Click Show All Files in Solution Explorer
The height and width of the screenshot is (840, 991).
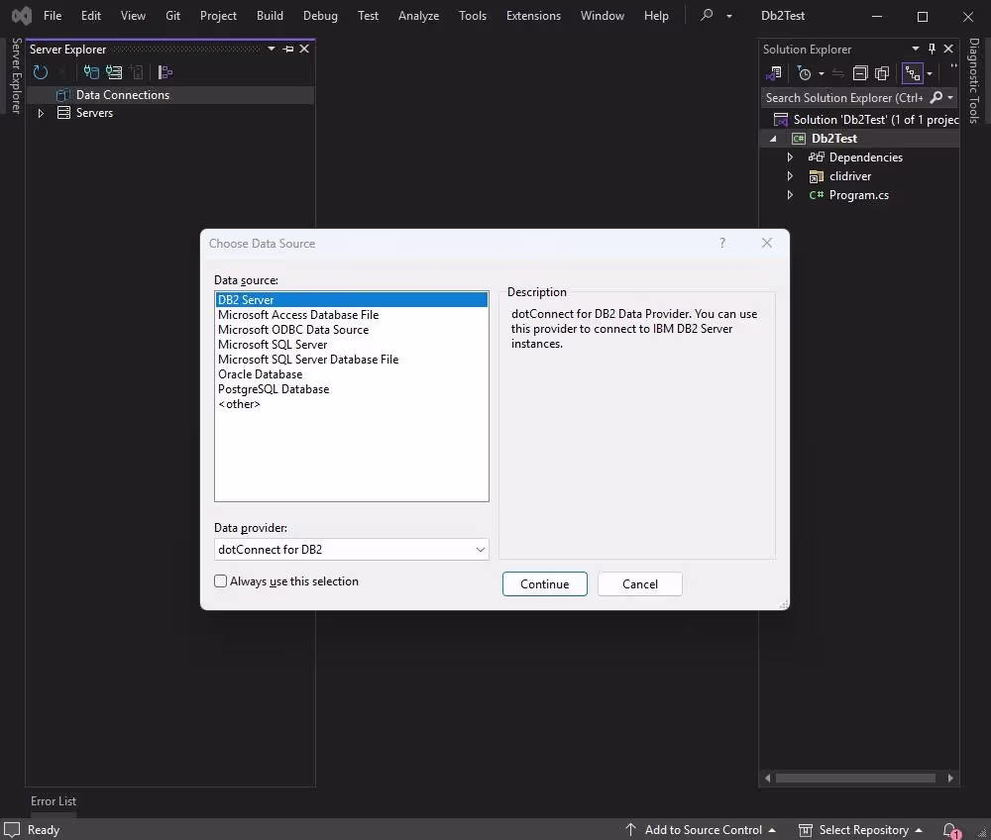pos(882,74)
